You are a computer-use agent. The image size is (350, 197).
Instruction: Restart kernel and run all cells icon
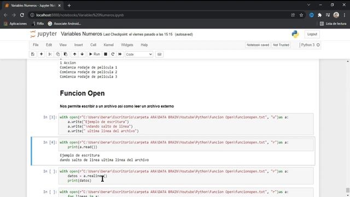[x=120, y=54]
